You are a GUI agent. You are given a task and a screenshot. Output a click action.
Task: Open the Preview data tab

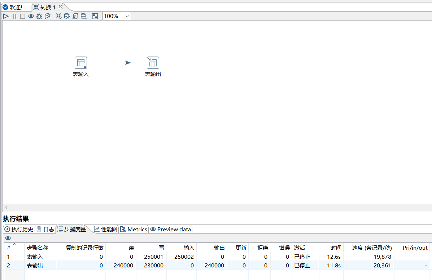pyautogui.click(x=171, y=230)
